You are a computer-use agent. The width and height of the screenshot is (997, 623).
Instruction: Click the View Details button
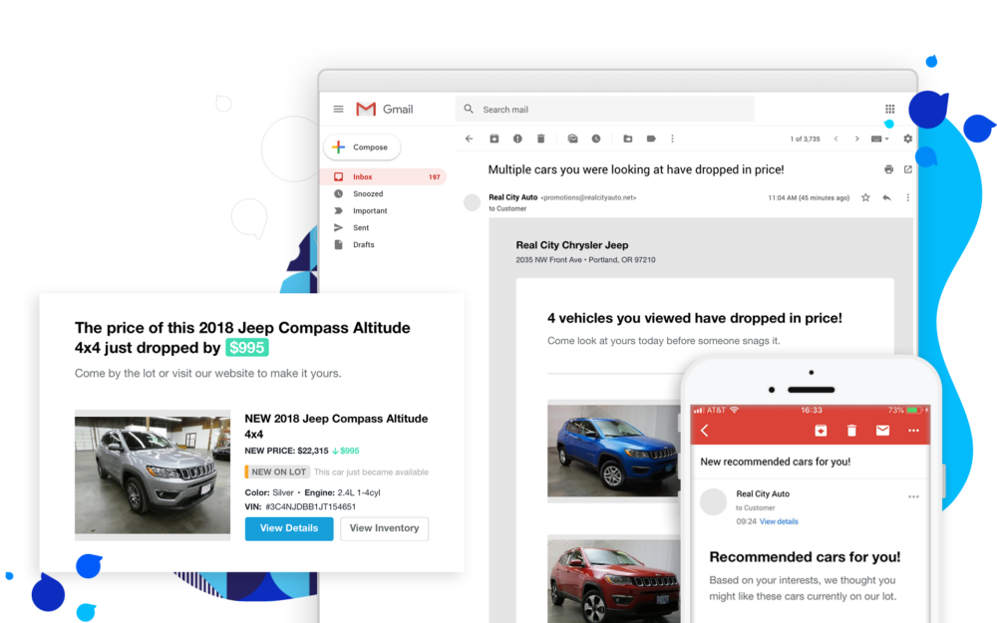289,528
